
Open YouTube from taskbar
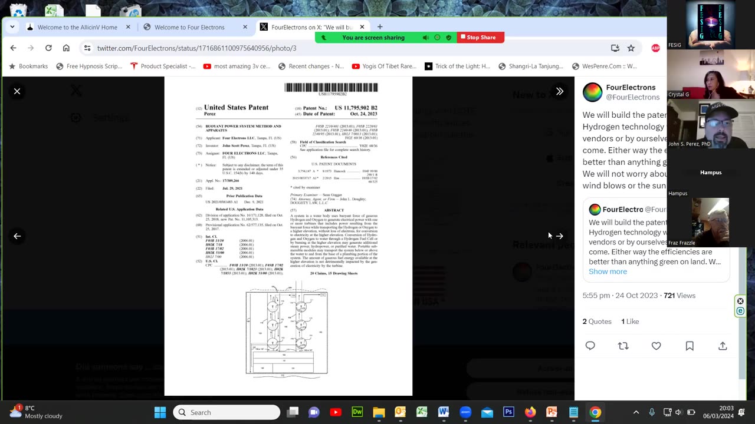[336, 412]
